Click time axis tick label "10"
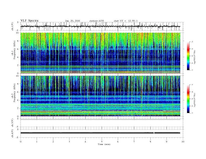Screen dimensions: 206x159 (183, 142)
